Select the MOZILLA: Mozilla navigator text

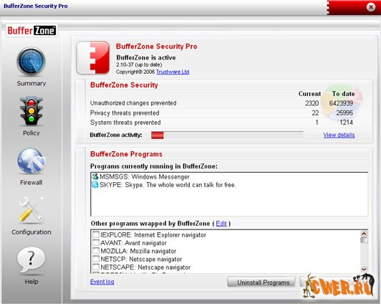138,251
